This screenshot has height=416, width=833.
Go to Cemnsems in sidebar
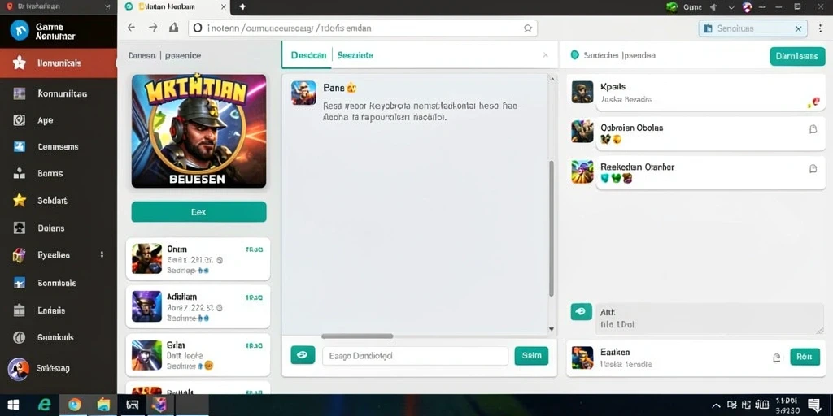coord(58,147)
